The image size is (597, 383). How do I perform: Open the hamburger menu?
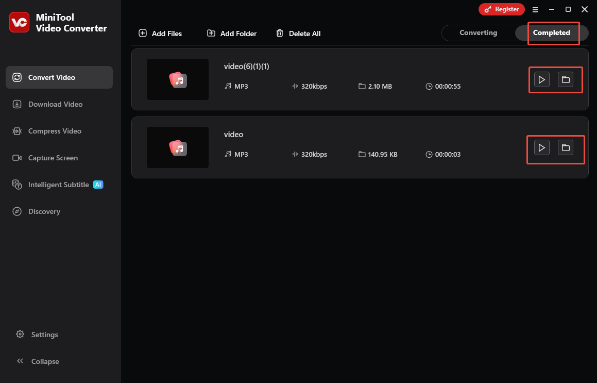tap(535, 9)
